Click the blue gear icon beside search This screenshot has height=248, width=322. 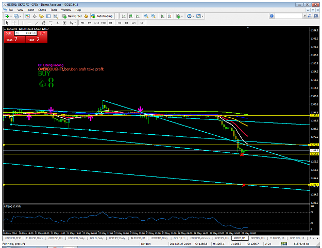272,16
